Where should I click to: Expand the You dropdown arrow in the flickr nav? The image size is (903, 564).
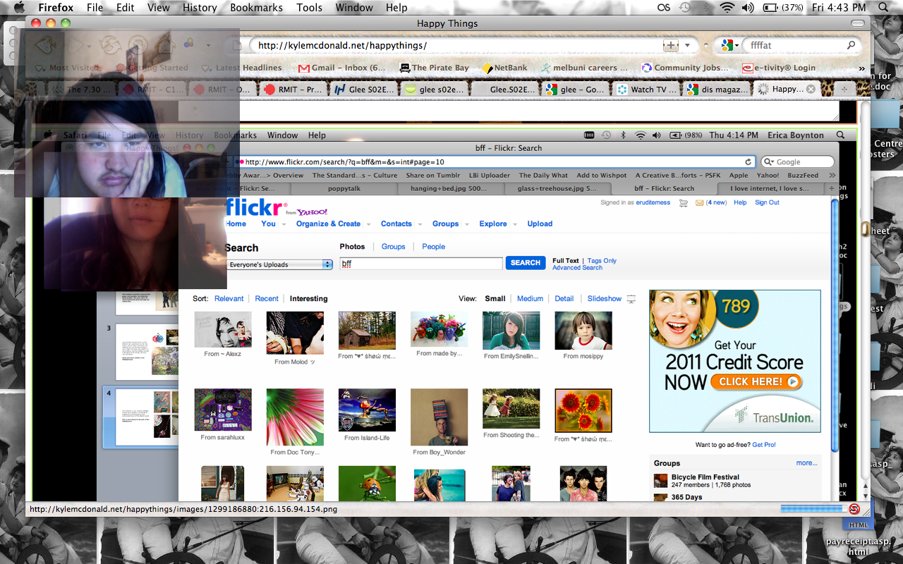click(x=284, y=224)
